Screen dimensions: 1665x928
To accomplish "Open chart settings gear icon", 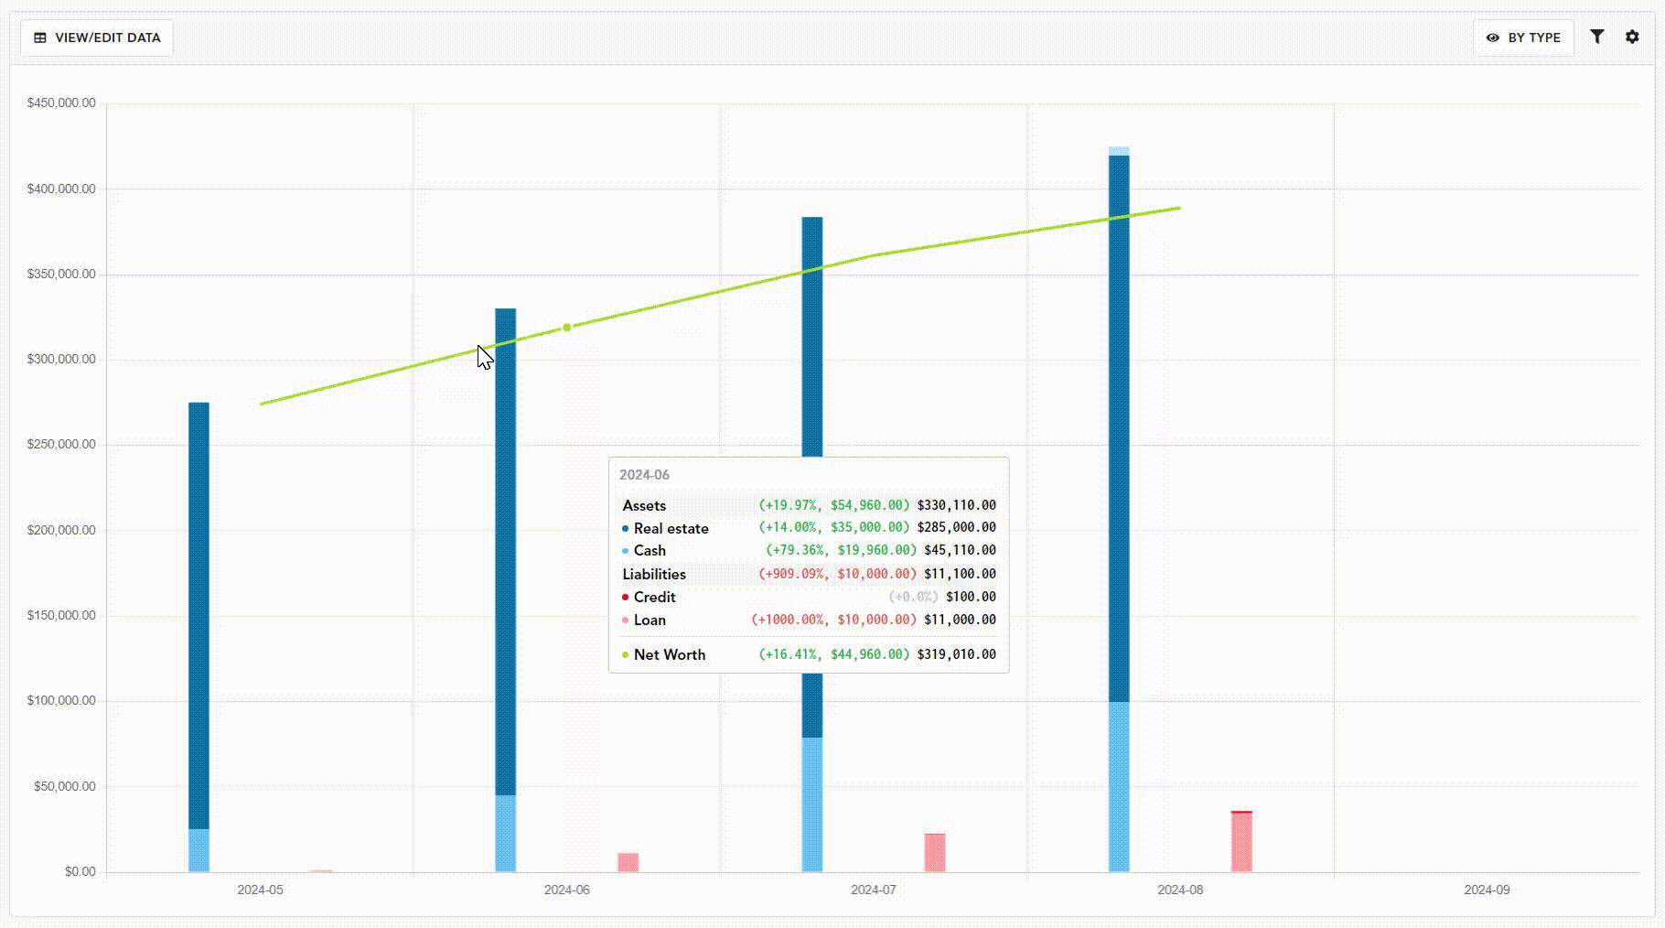I will pyautogui.click(x=1632, y=37).
